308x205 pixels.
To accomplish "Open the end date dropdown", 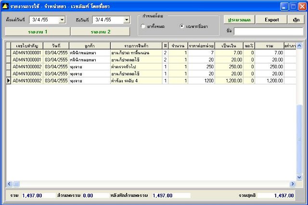I will click(127, 20).
